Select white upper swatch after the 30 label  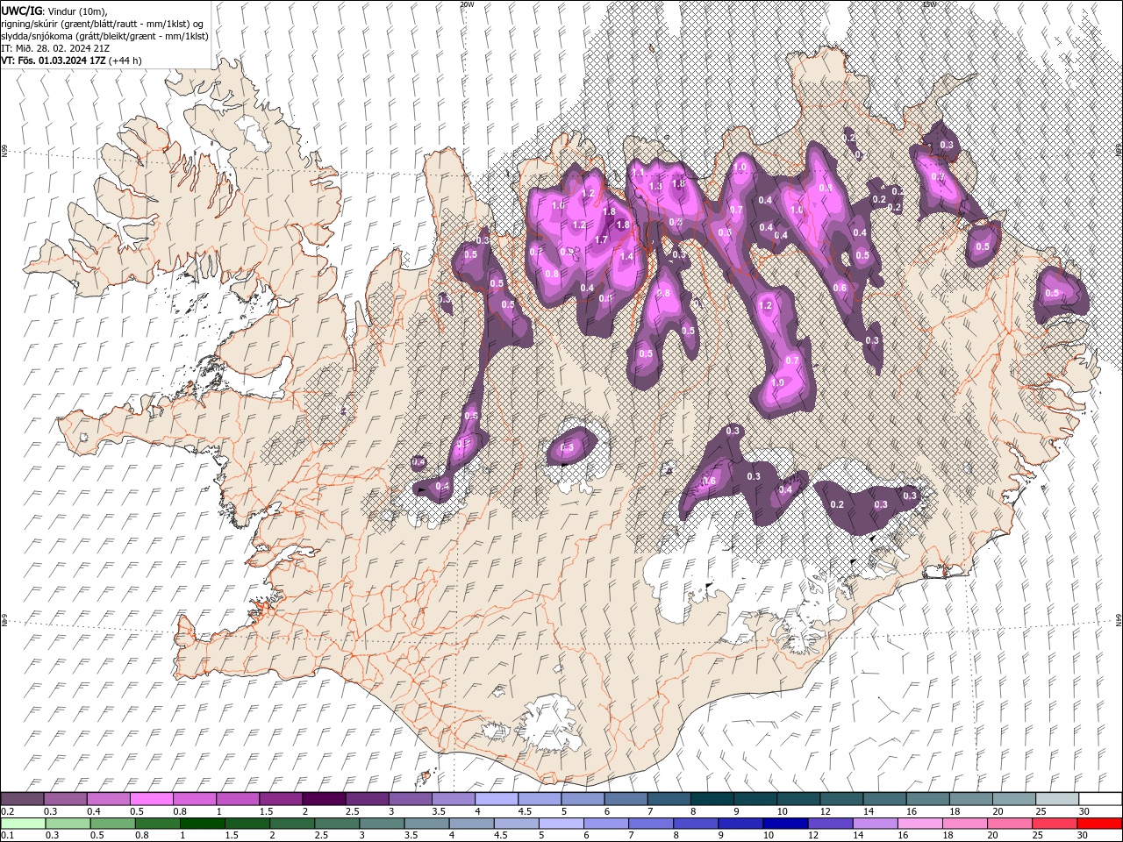1100,799
